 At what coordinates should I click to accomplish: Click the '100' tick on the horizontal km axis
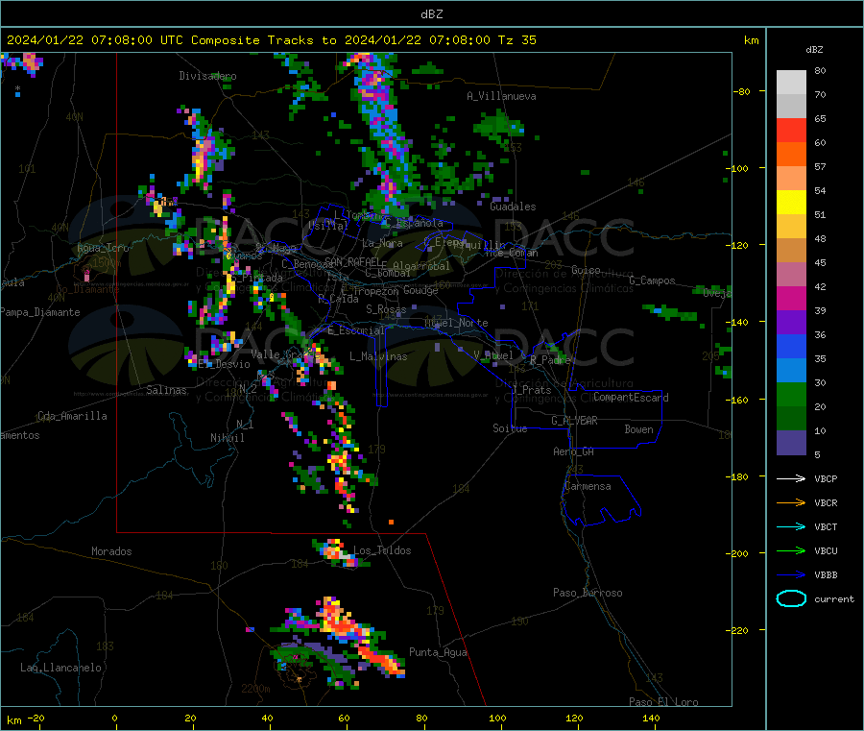pyautogui.click(x=497, y=719)
